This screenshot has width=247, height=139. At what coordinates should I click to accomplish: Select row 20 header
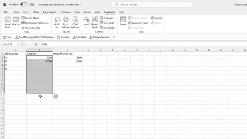(x=2, y=125)
